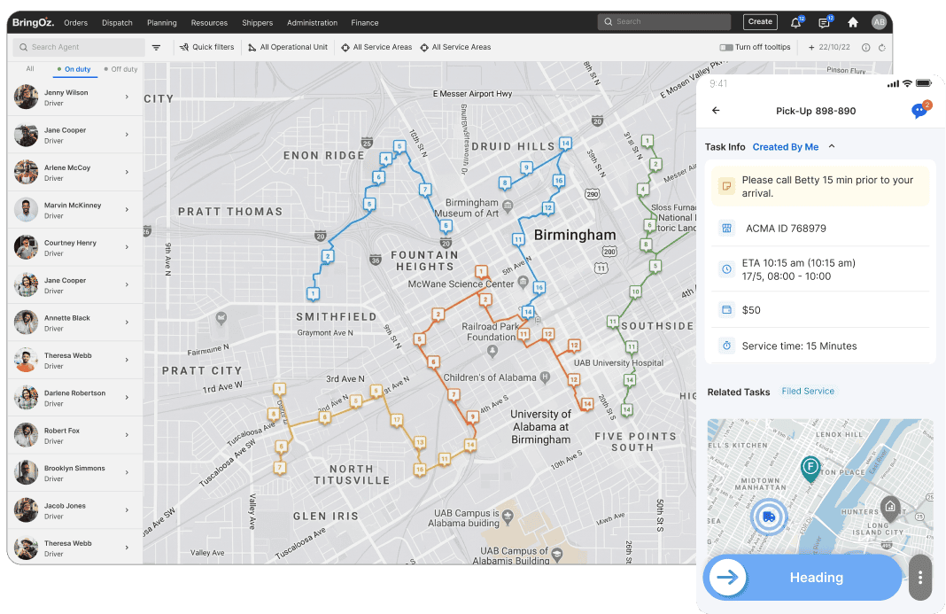Viewport: 946px width, 614px height.
Task: Click the info circle icon near date
Action: coord(865,47)
